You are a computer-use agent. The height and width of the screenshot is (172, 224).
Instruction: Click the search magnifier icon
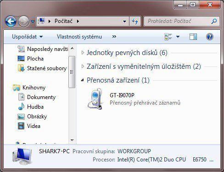(214, 21)
